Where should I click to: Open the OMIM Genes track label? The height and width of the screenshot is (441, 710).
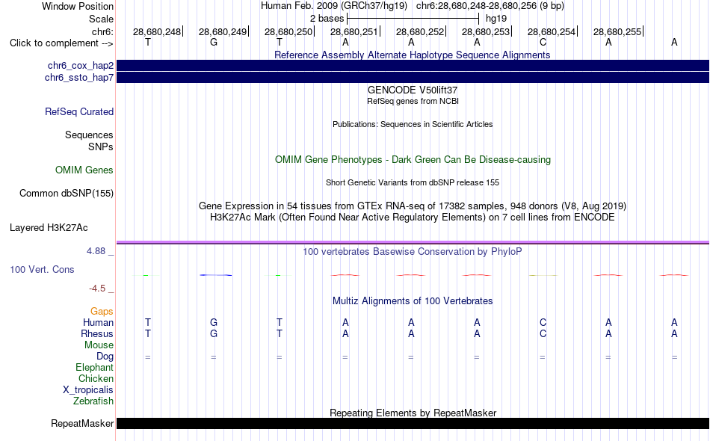[x=84, y=170]
